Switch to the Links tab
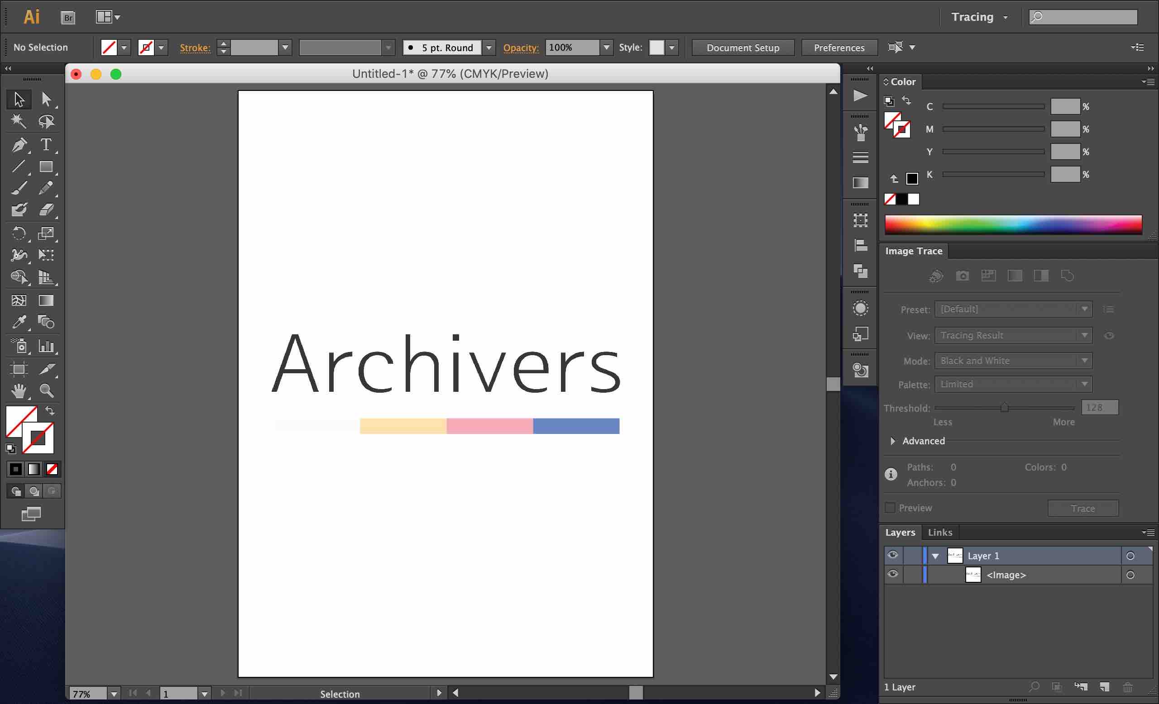 (x=940, y=532)
